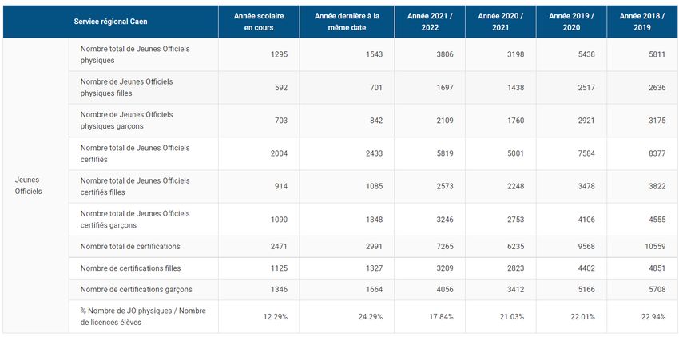Select the "Année 2021 / 2022" column header
The height and width of the screenshot is (337, 679).
pyautogui.click(x=429, y=22)
